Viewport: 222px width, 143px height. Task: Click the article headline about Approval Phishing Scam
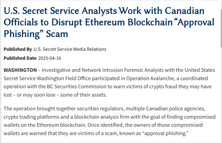pos(109,22)
